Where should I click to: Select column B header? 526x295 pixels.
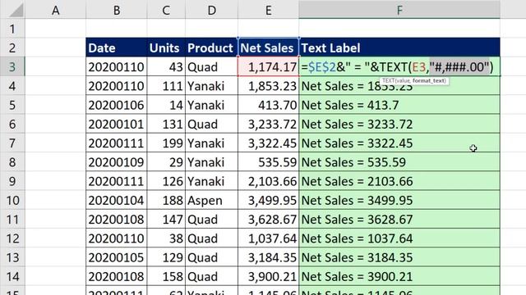(x=117, y=10)
